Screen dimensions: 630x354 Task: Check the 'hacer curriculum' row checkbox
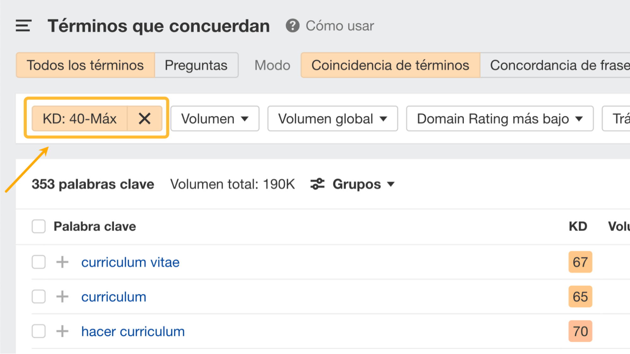[38, 331]
